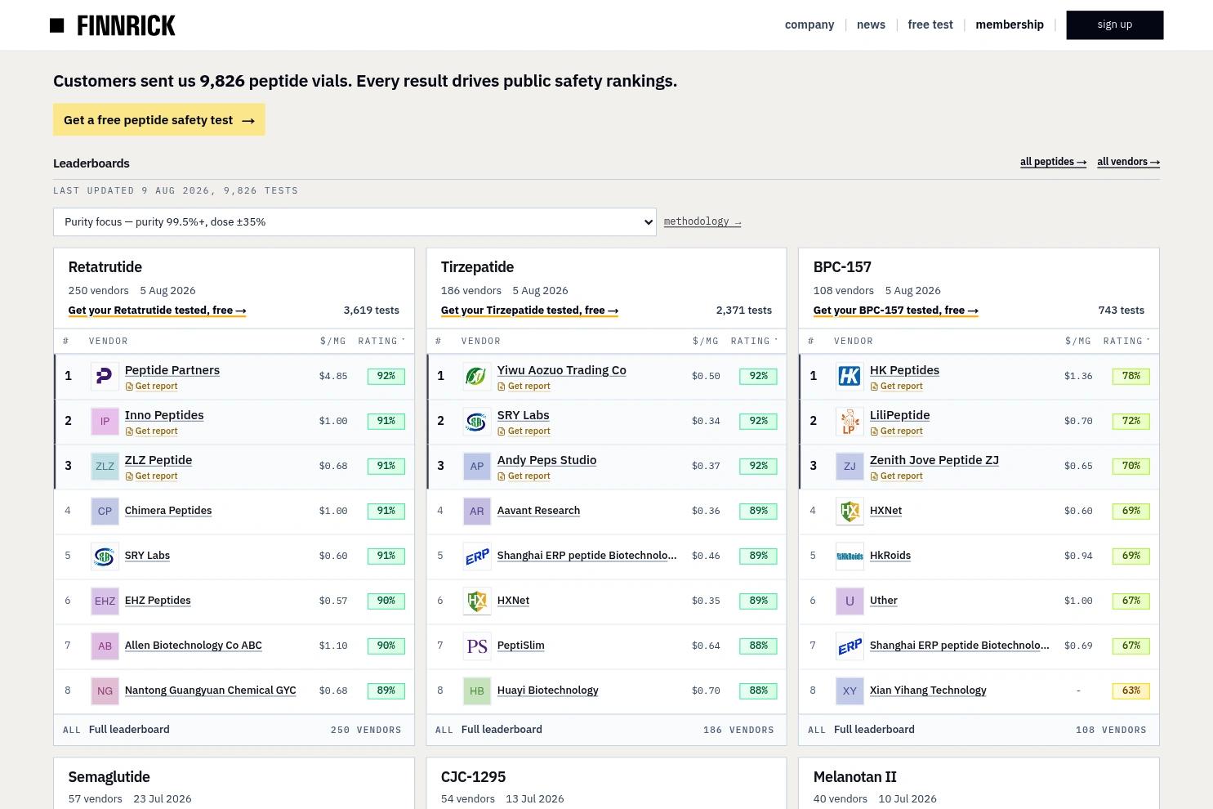Screen dimensions: 1213x809
Task: Open the membership menu item
Action: 1010,25
